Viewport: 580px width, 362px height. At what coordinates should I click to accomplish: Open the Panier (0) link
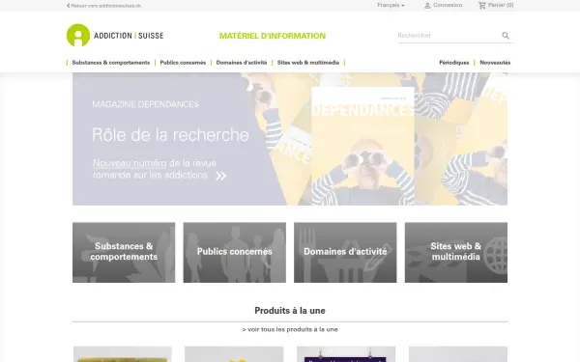click(x=501, y=5)
